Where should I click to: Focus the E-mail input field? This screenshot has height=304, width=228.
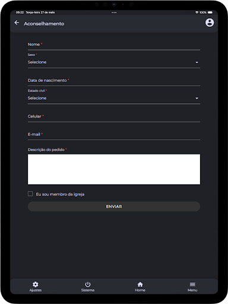click(114, 135)
